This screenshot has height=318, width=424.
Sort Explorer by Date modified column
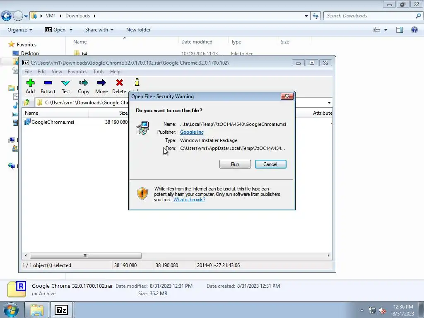[x=203, y=42]
